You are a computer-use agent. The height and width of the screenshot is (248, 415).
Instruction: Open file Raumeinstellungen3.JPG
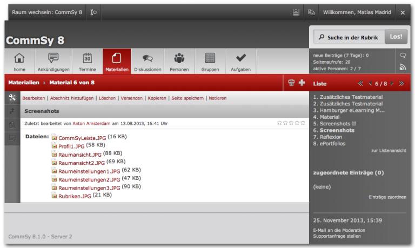89,188
